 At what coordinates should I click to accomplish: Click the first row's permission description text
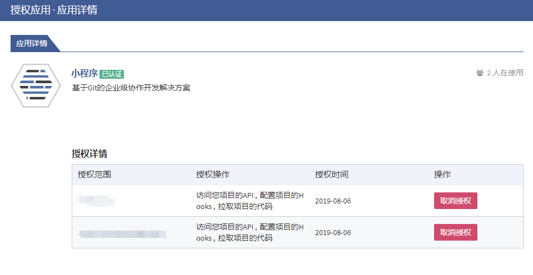tap(250, 201)
